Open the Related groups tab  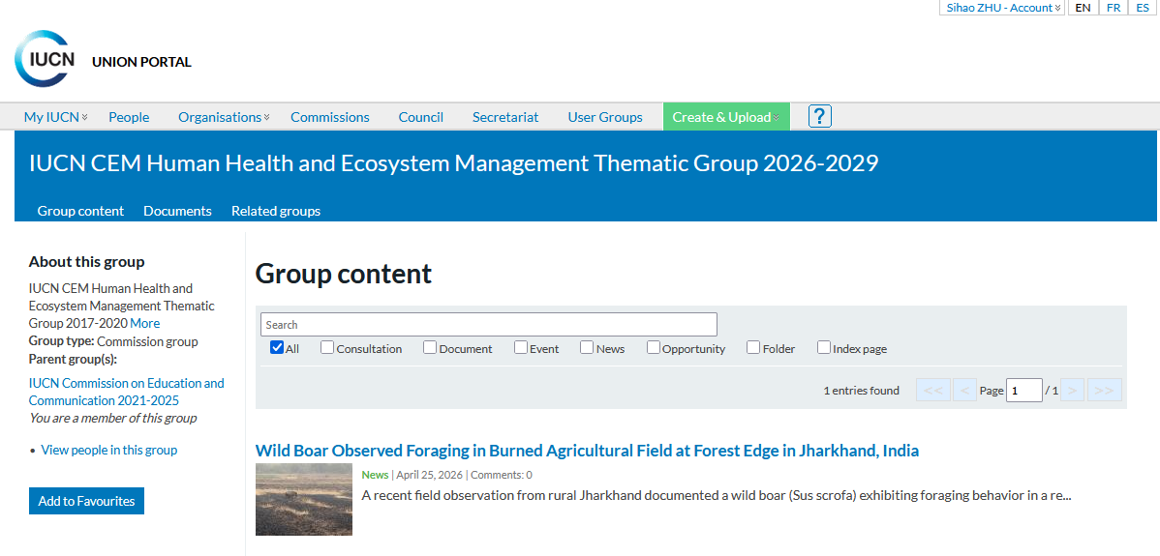pyautogui.click(x=276, y=211)
